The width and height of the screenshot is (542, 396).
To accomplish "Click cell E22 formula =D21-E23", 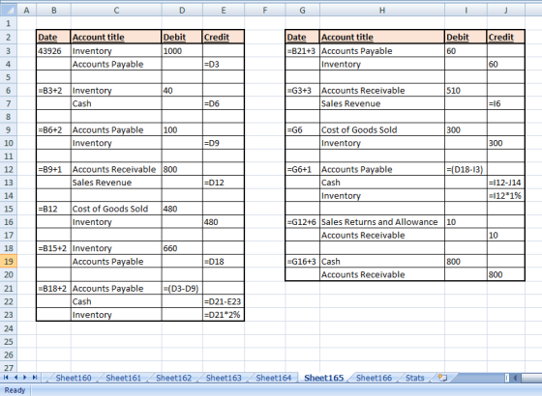I will 224,301.
